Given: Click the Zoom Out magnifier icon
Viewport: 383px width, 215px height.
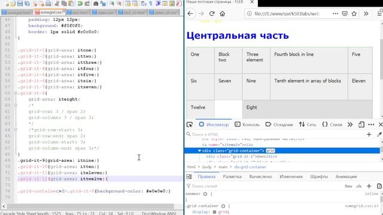Looking at the screenshot, I should [x=119, y=4].
